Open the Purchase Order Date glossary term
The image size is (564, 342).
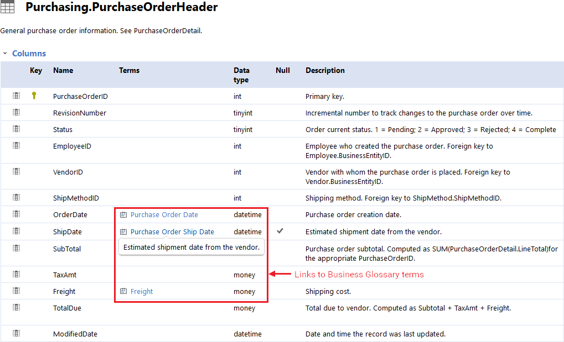tap(164, 215)
